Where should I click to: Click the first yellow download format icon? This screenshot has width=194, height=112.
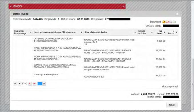(x=164, y=22)
